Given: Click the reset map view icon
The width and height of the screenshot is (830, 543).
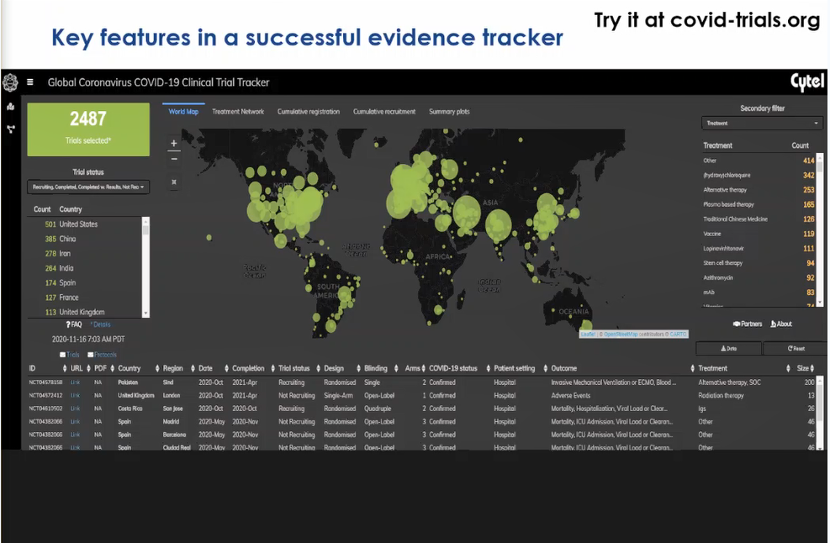Looking at the screenshot, I should [174, 182].
